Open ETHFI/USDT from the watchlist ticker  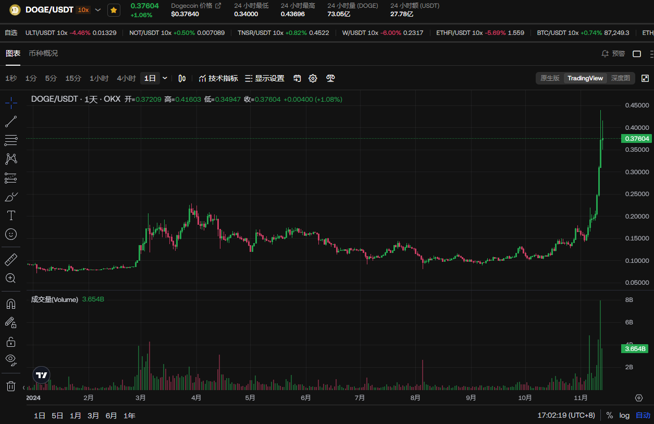coord(480,32)
